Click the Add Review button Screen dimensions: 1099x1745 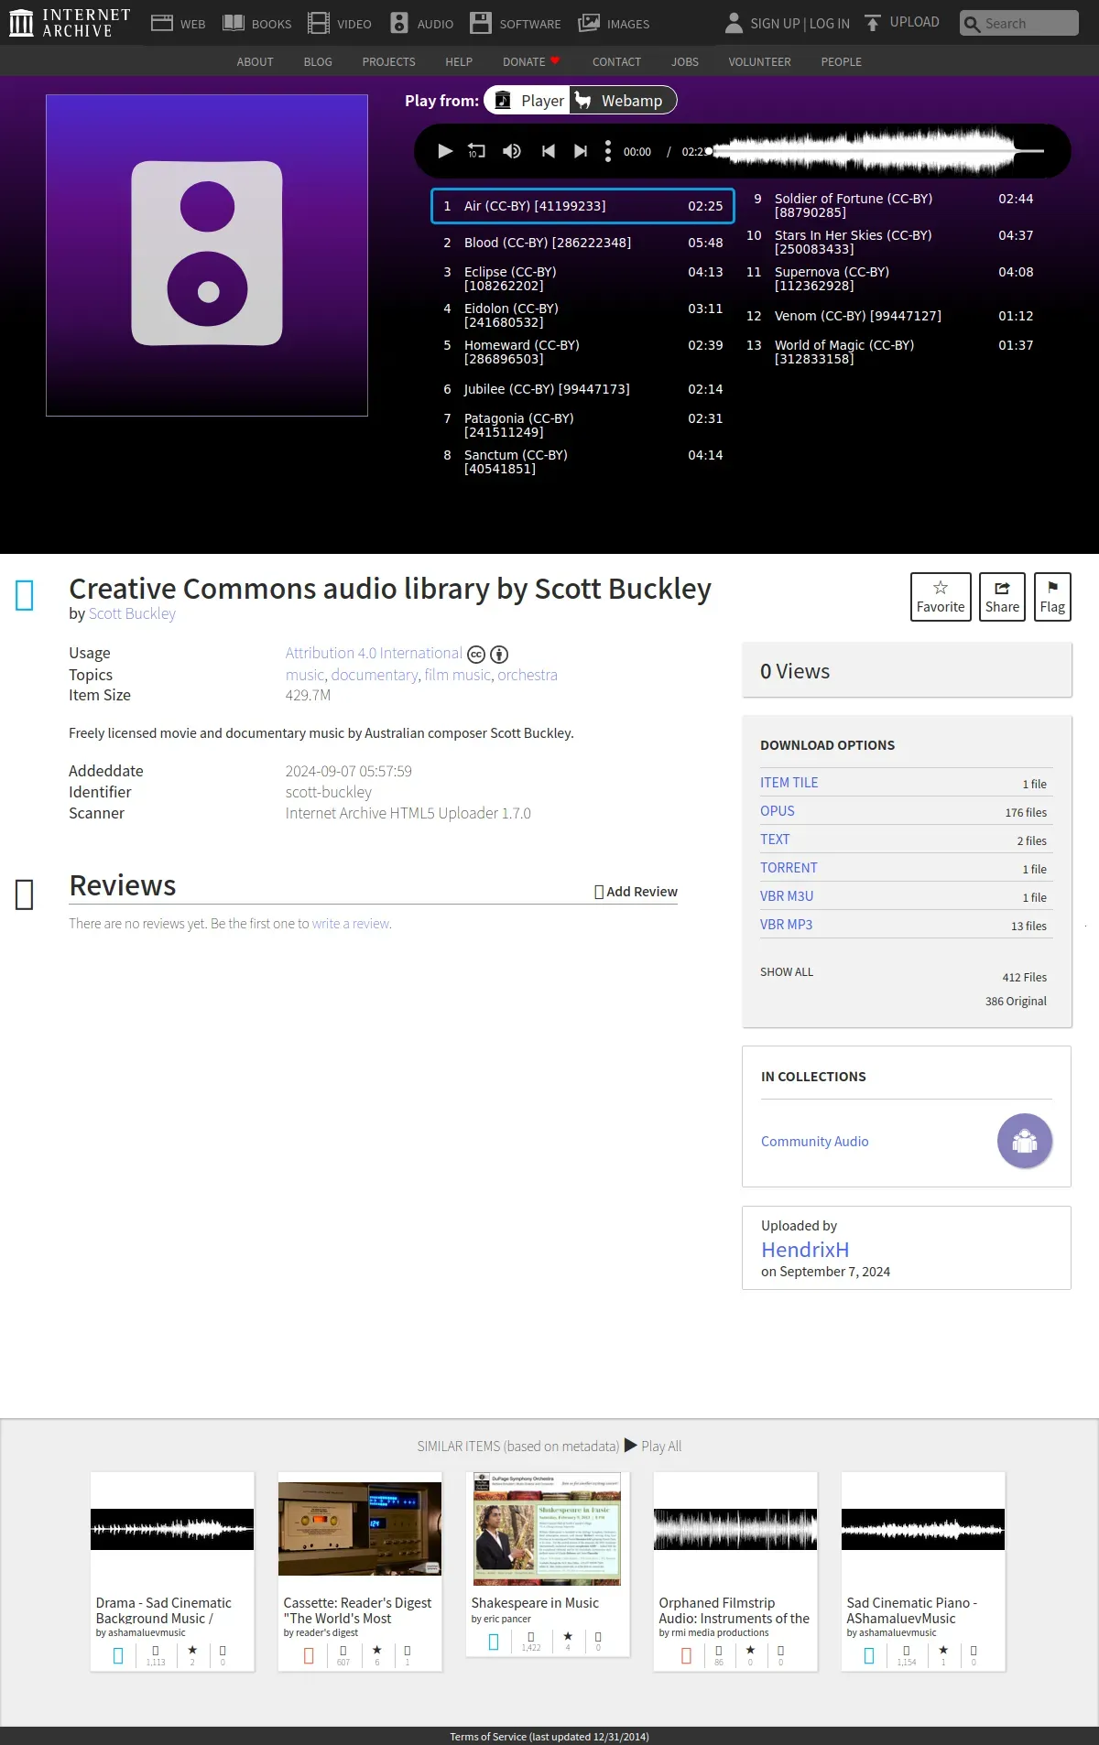pos(637,892)
